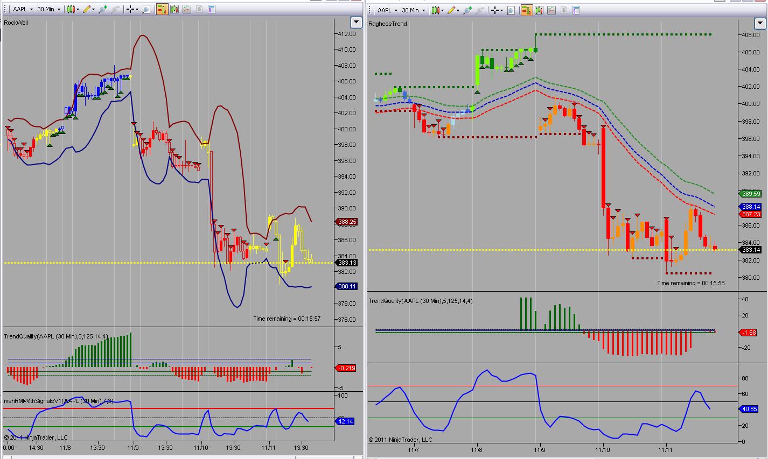Viewport: 768px width, 459px height.
Task: Click the magnifier data box icon in RockWell chart
Action: click(146, 9)
